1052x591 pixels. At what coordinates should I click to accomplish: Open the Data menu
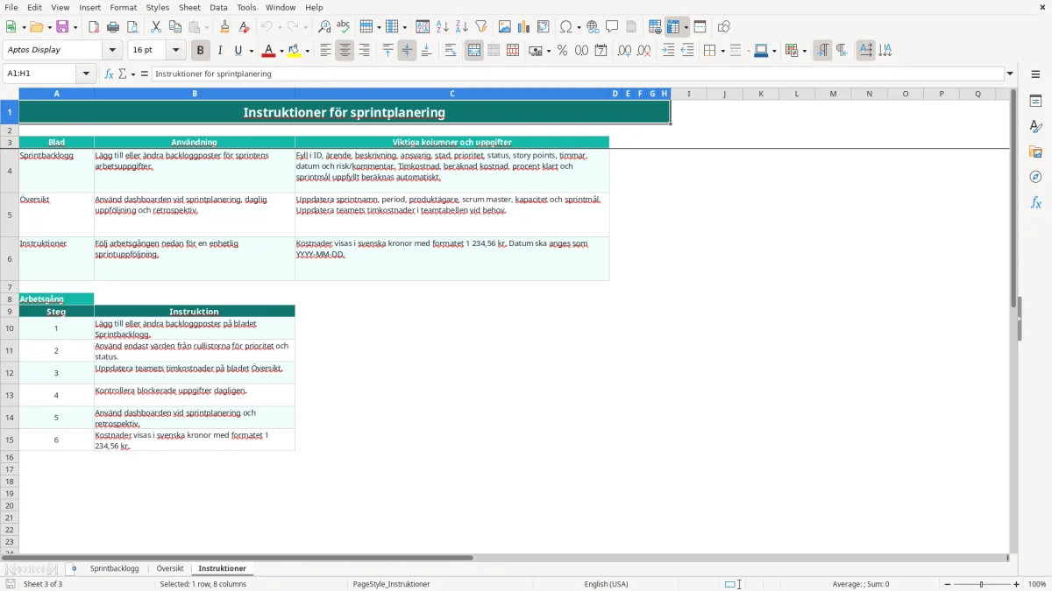218,7
